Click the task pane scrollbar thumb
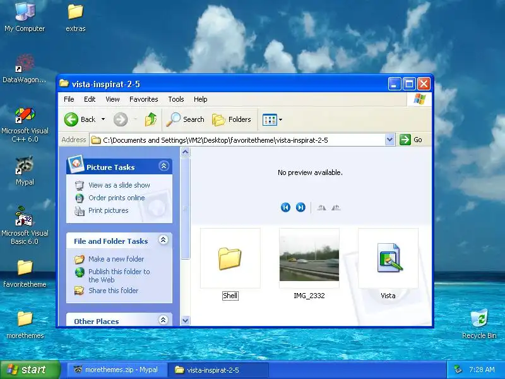Screen dimensions: 505x379 [185, 208]
